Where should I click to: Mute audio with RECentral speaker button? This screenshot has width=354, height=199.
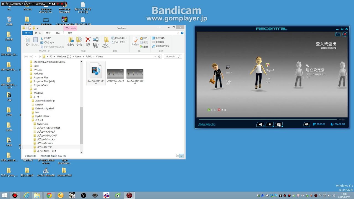point(260,124)
